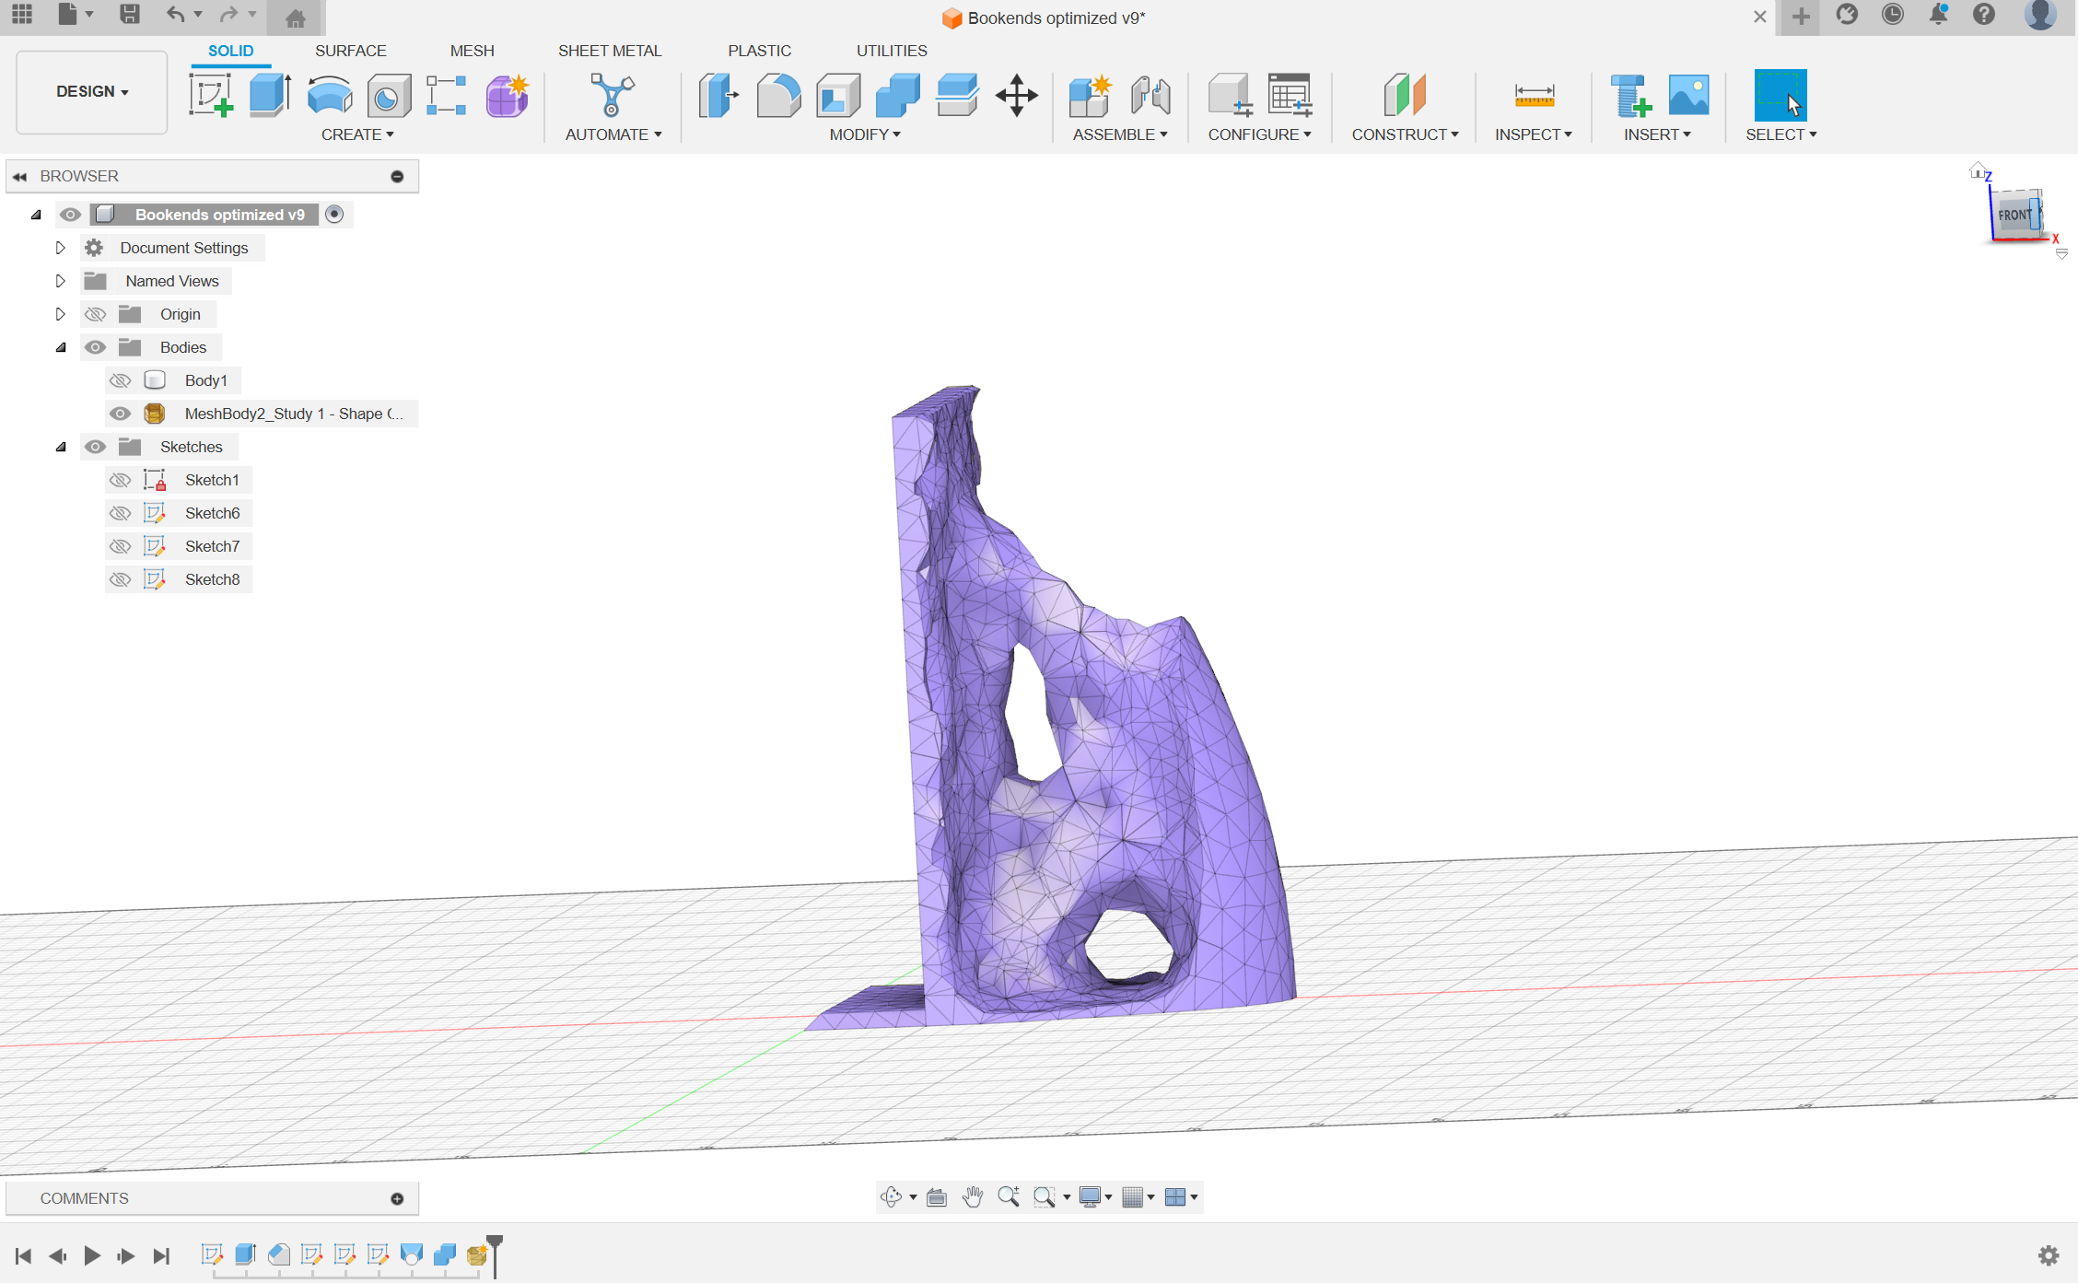Collapse the Bodies folder
This screenshot has height=1283, width=2078.
(x=61, y=347)
